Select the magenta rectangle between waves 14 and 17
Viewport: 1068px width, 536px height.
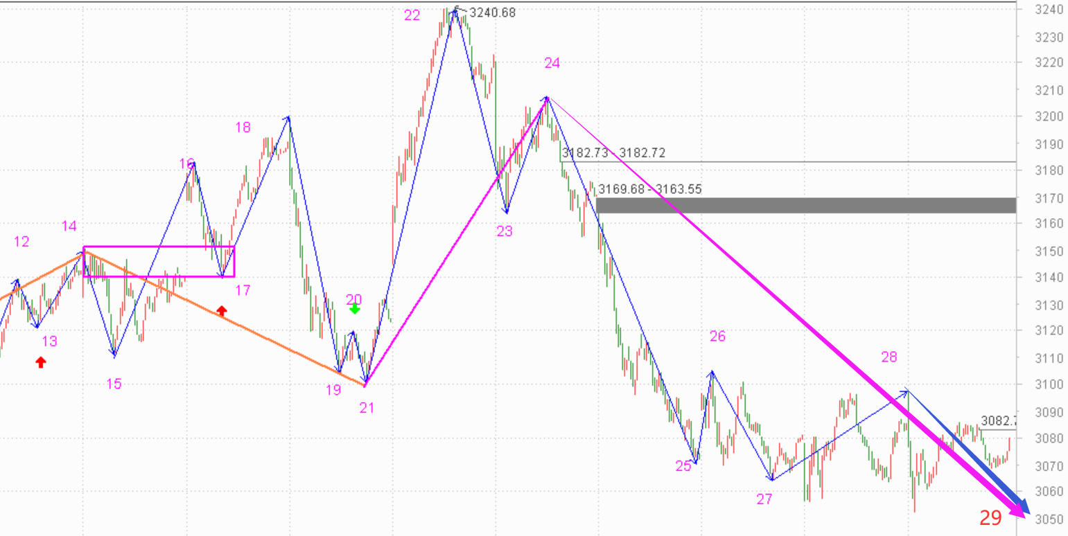click(159, 247)
